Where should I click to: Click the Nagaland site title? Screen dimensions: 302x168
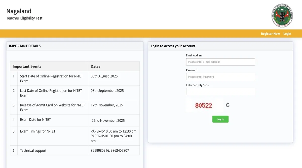tap(19, 11)
